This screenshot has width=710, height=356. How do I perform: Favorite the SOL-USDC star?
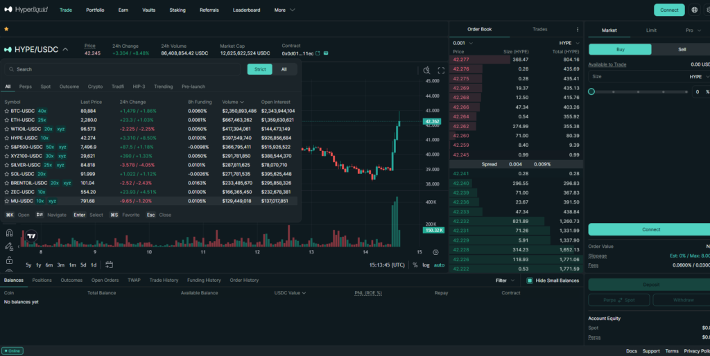[x=7, y=174]
